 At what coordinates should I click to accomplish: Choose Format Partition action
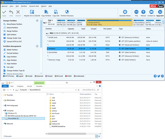pos(12,53)
